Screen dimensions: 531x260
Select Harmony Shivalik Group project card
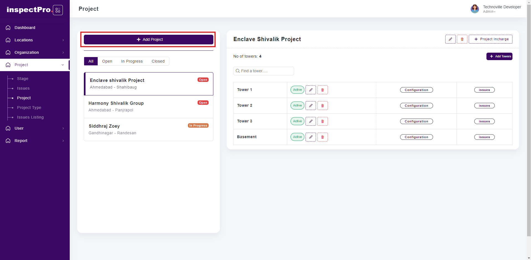click(x=148, y=107)
